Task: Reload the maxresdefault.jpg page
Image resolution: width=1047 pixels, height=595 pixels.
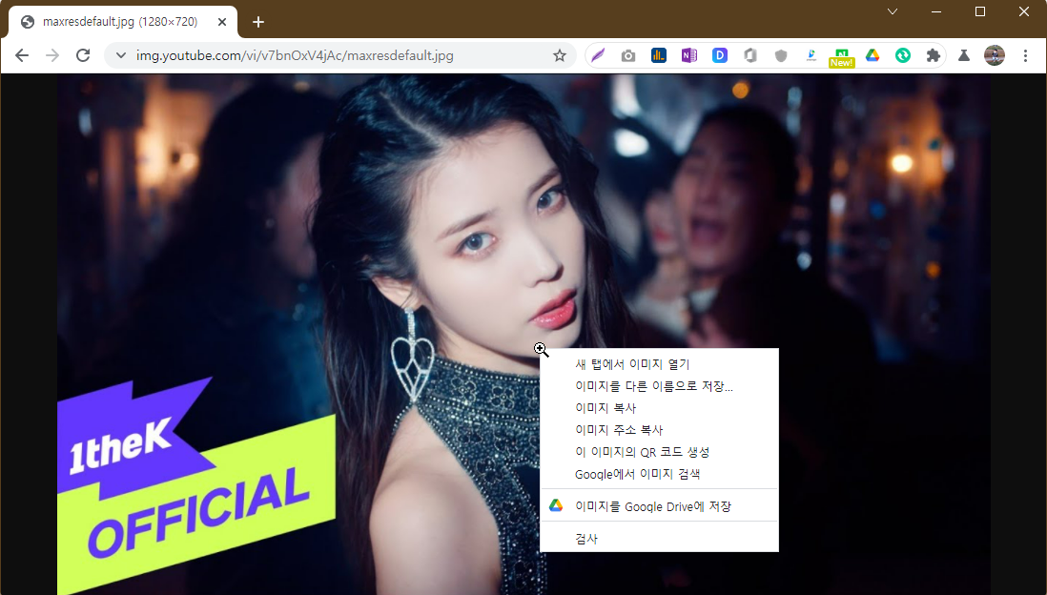Action: point(83,55)
